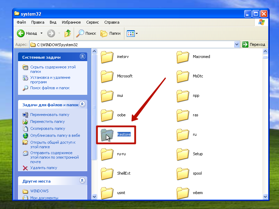Click the task pane scrollbar thumb
The height and width of the screenshot is (209, 279).
pyautogui.click(x=94, y=107)
